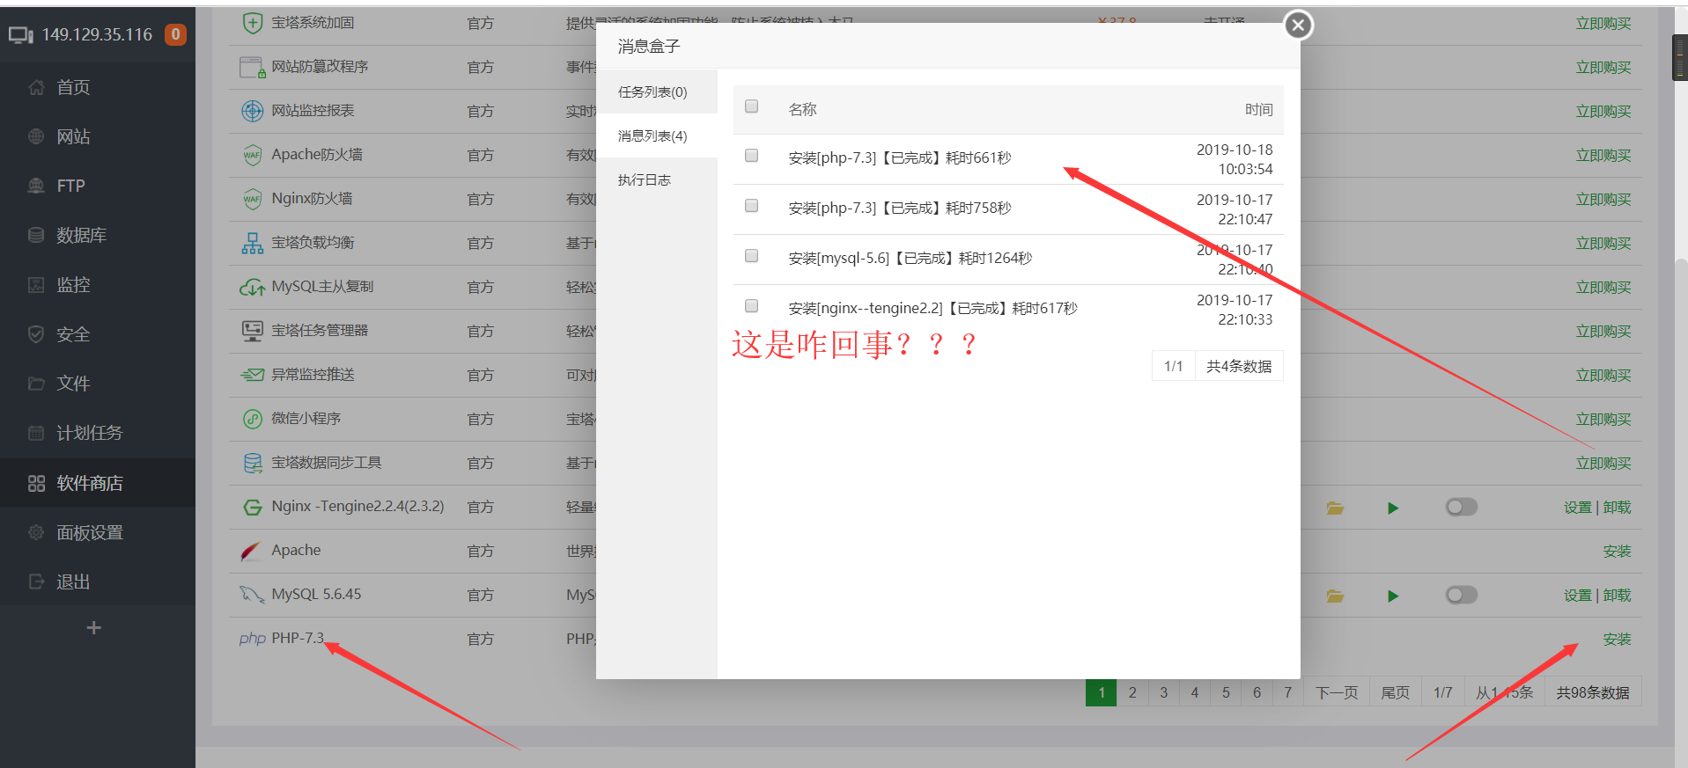
Task: Click the Apache防火墙 WAF icon
Action: click(253, 155)
